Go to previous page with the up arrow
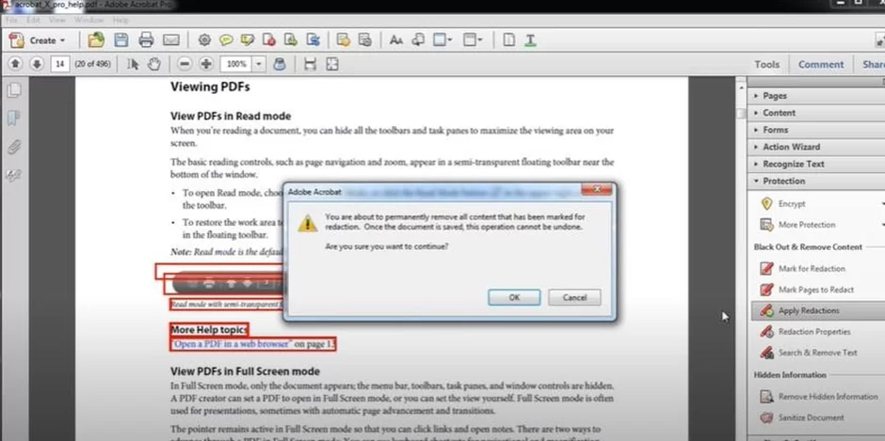Image resolution: width=885 pixels, height=441 pixels. (15, 64)
